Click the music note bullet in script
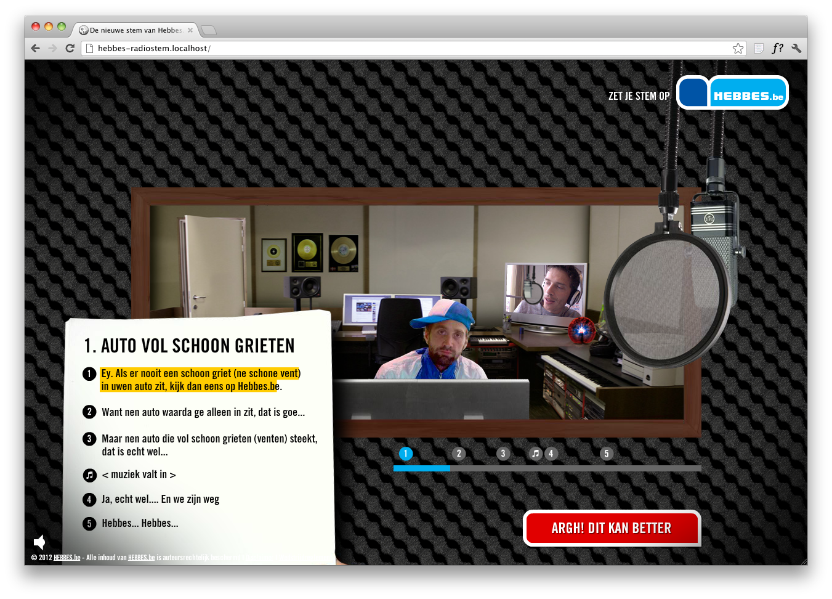 point(90,475)
